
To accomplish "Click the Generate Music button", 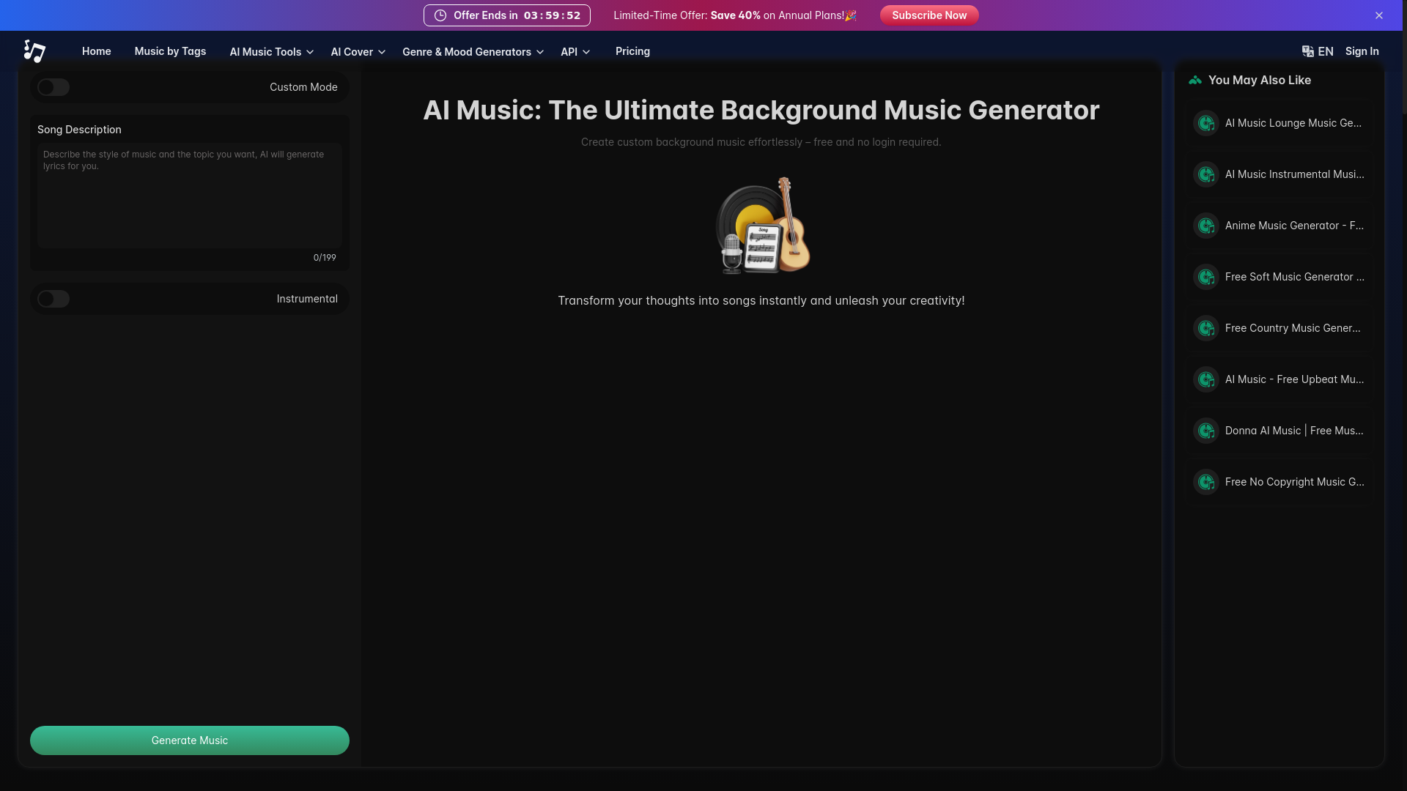I will click(x=190, y=740).
